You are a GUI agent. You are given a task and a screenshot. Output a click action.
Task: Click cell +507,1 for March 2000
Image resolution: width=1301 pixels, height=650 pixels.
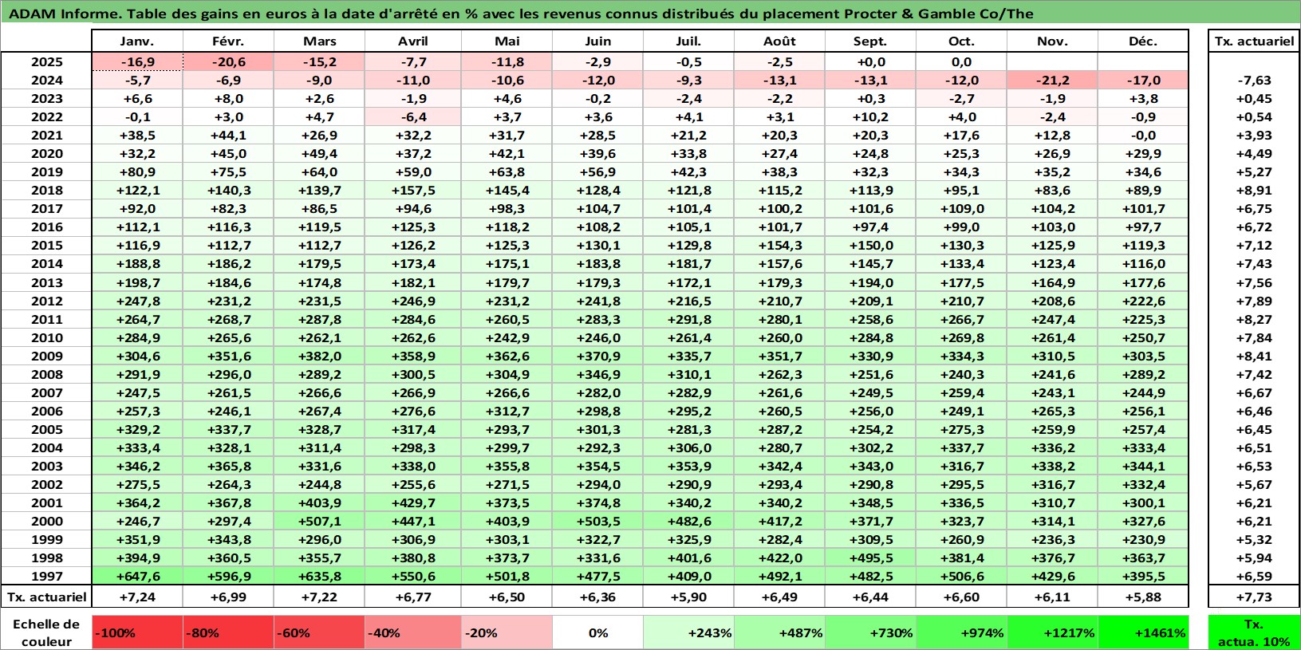click(x=319, y=521)
